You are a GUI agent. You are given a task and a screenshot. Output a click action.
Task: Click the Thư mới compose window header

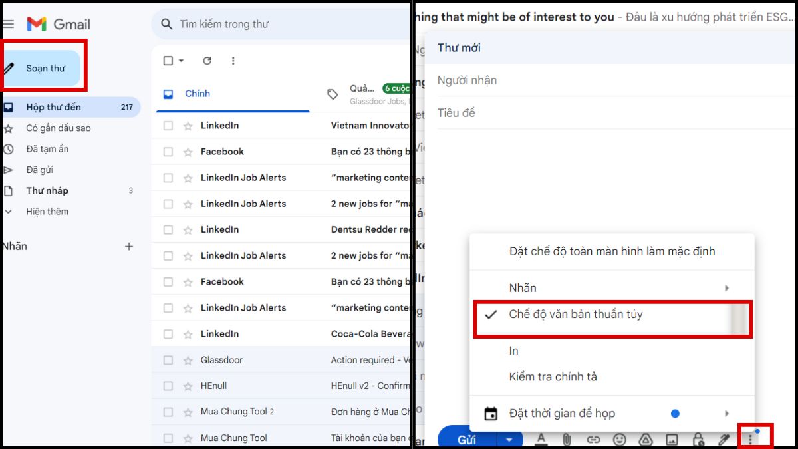[x=610, y=48]
